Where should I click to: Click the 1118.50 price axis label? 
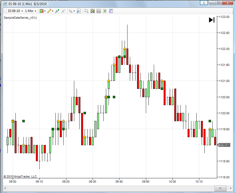[x=224, y=161]
